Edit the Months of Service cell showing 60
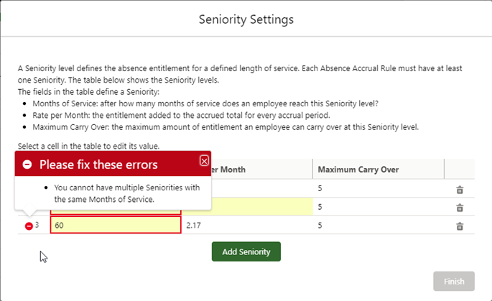The height and width of the screenshot is (301, 492). [x=115, y=226]
